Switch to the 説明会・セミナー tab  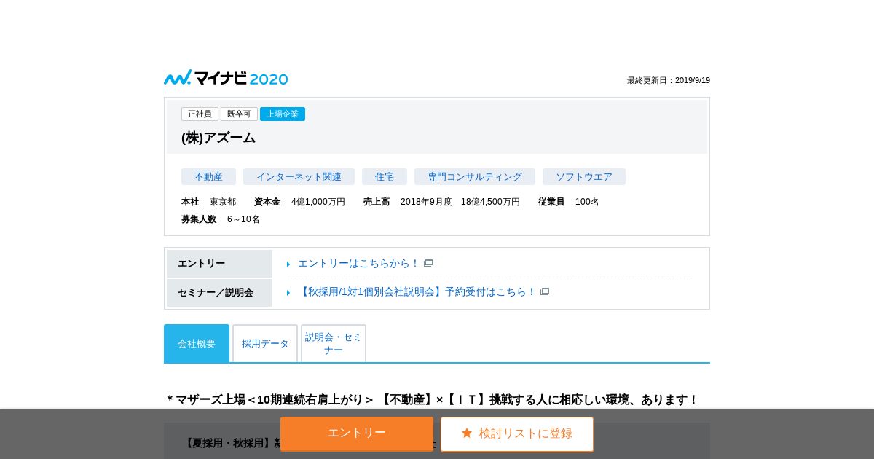[334, 343]
